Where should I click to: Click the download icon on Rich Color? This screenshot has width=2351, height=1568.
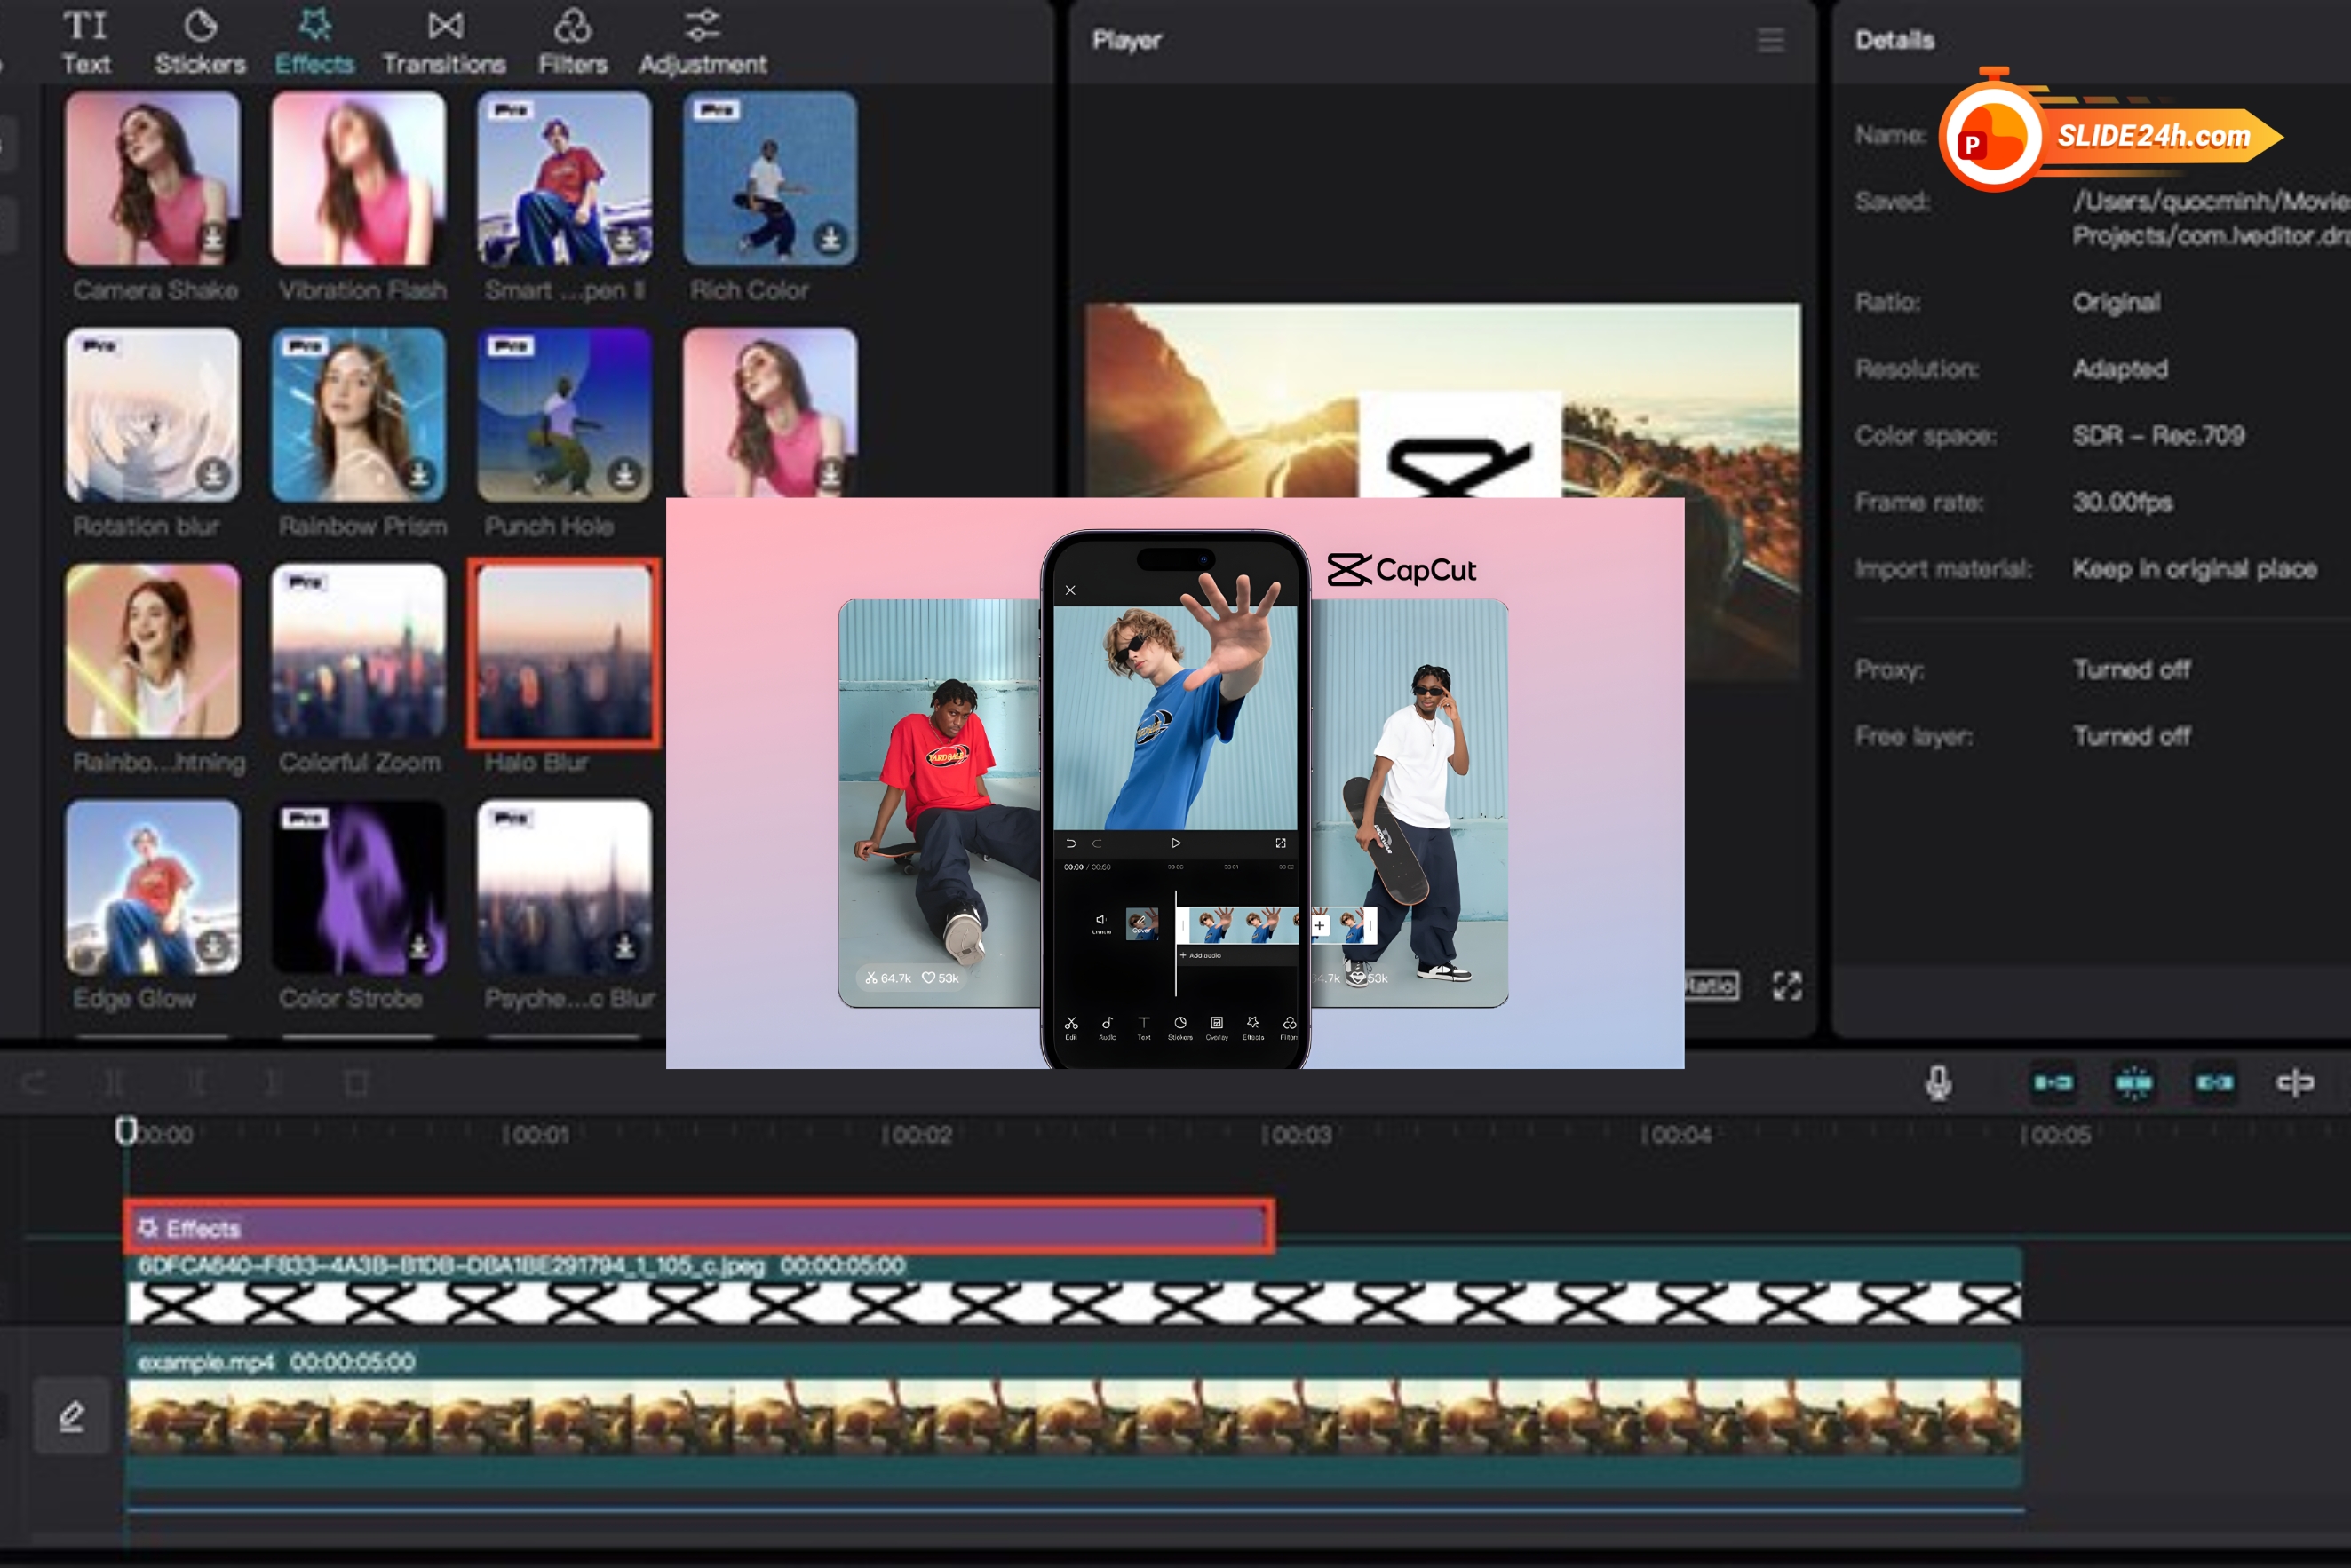(830, 239)
